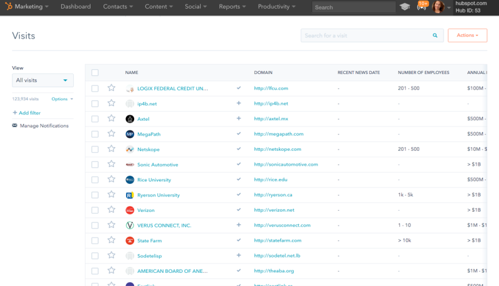Click the plus icon for ip4b.net
The width and height of the screenshot is (499, 286).
[239, 103]
